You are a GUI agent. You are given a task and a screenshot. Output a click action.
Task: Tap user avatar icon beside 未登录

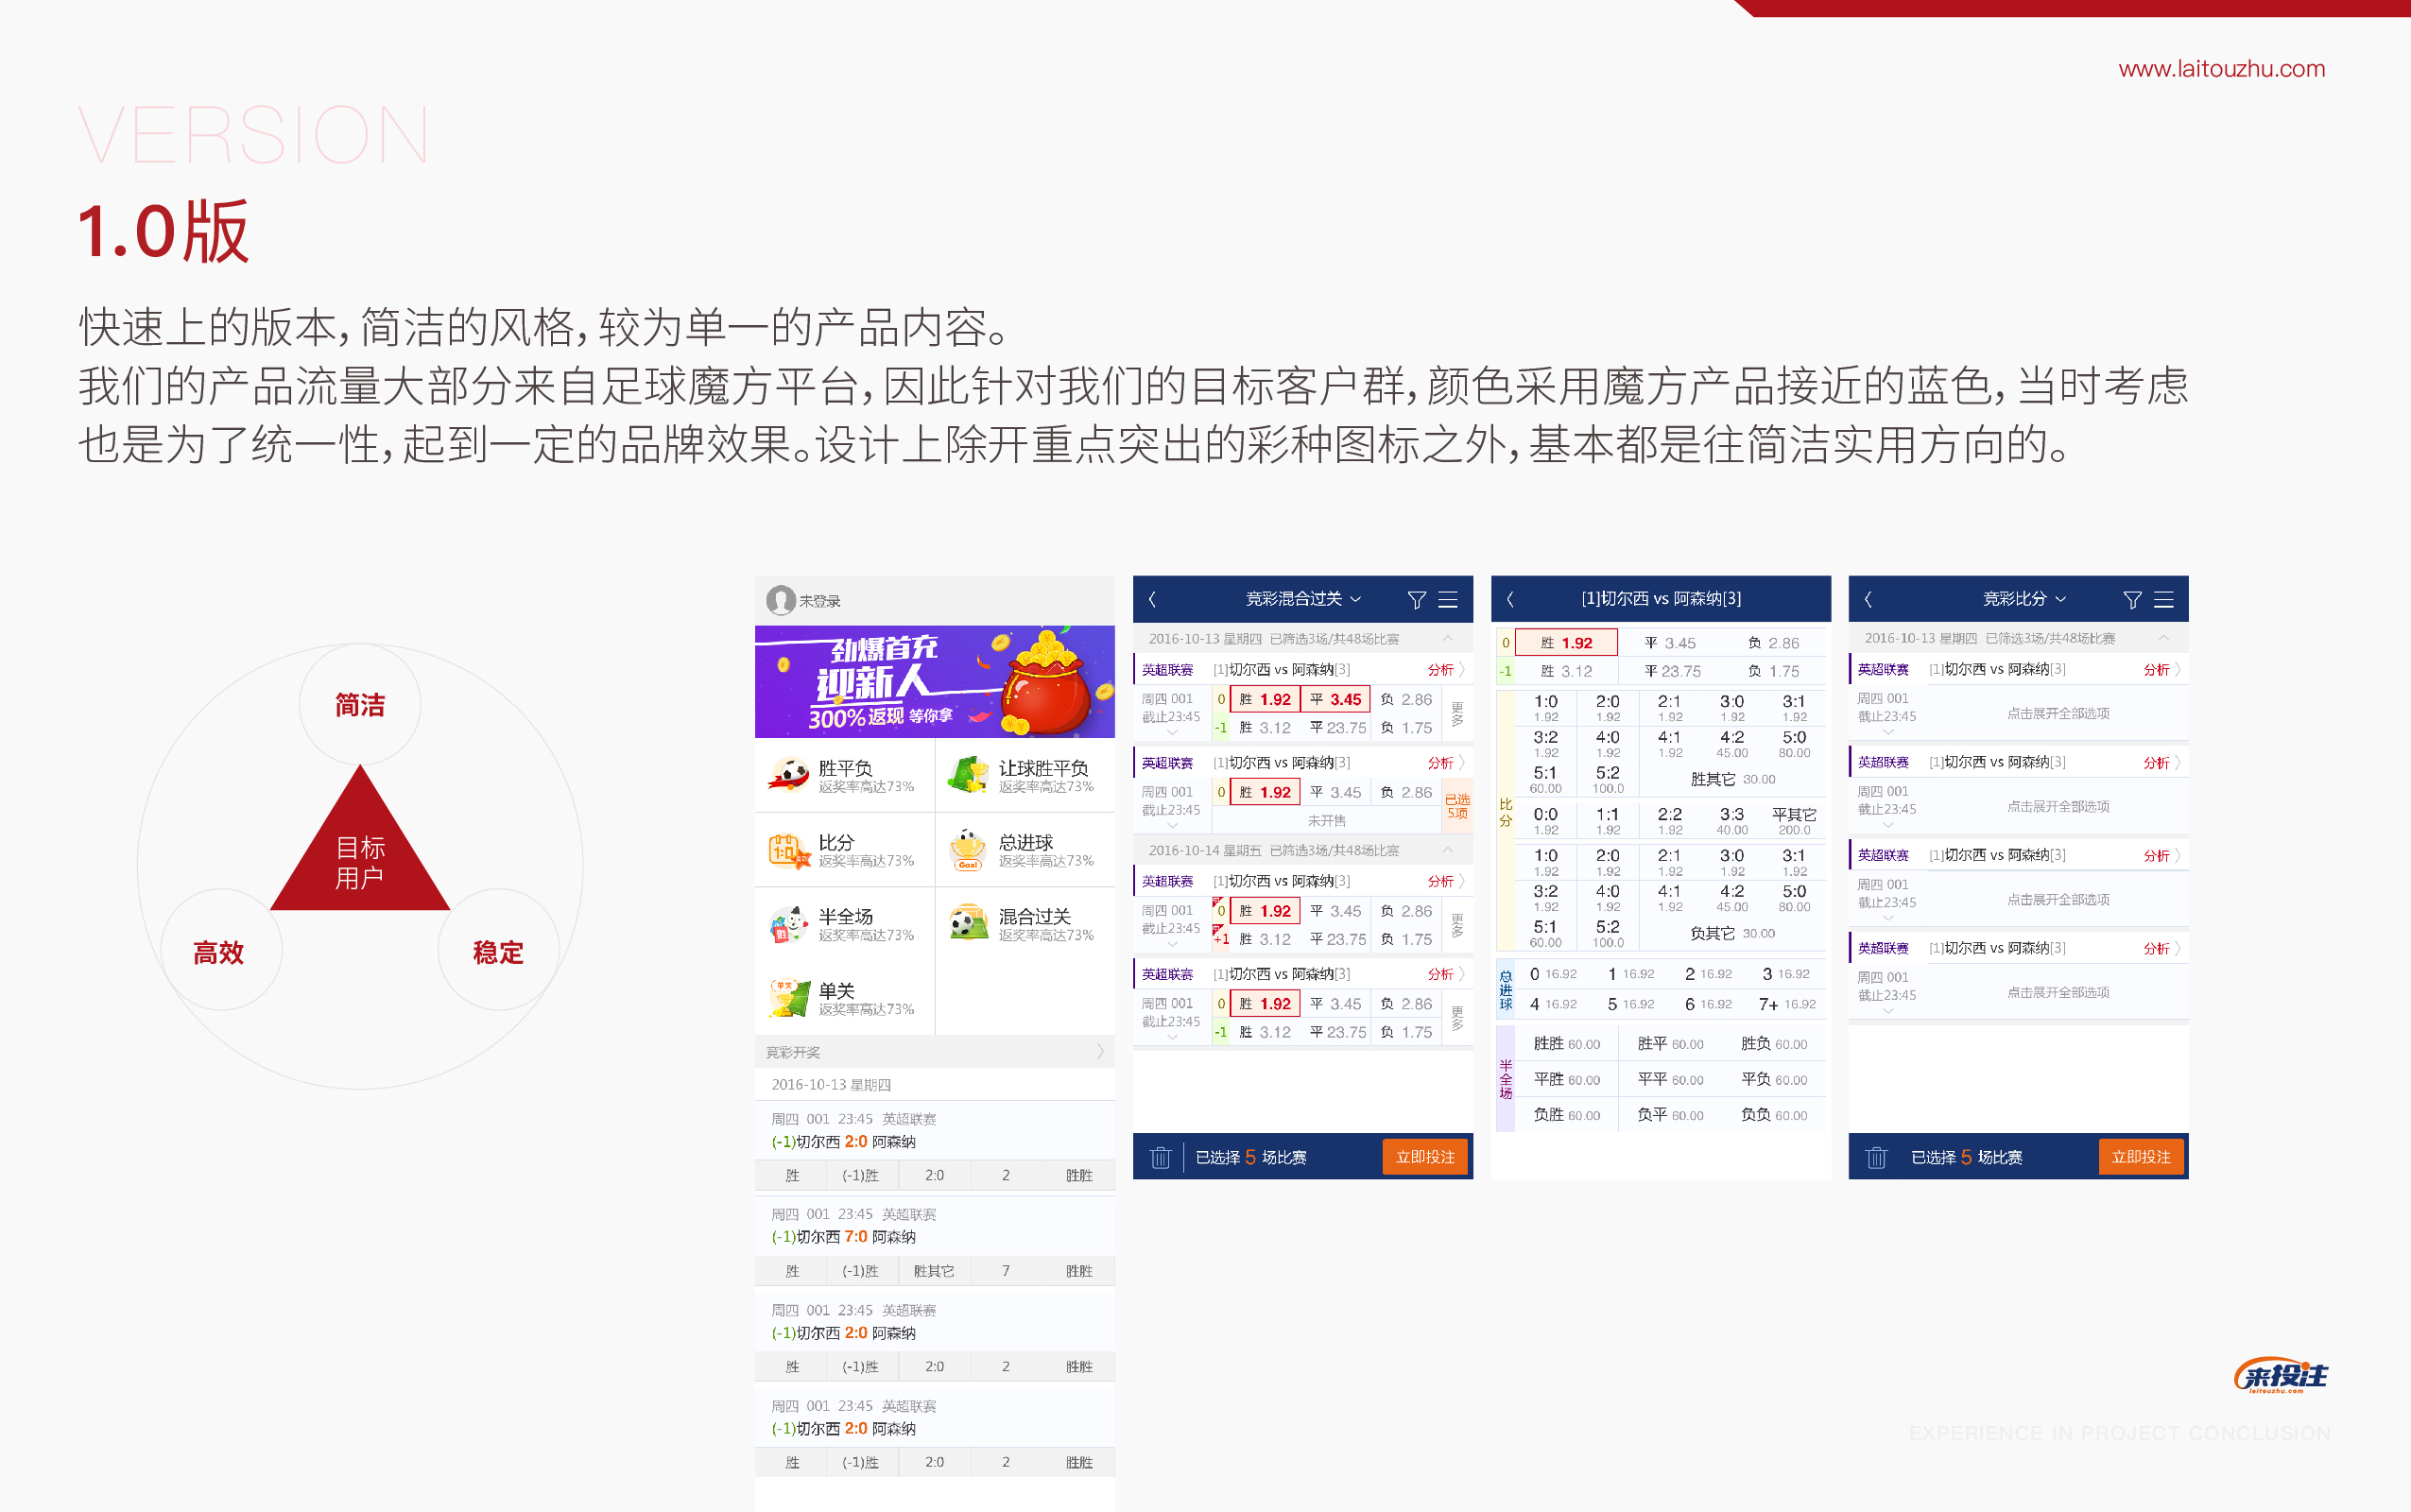[x=780, y=600]
